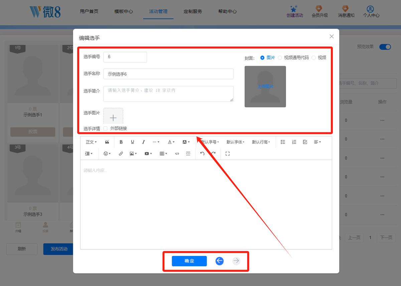Insert a horizontal divider line
Image resolution: width=401 pixels, height=286 pixels.
(x=188, y=154)
